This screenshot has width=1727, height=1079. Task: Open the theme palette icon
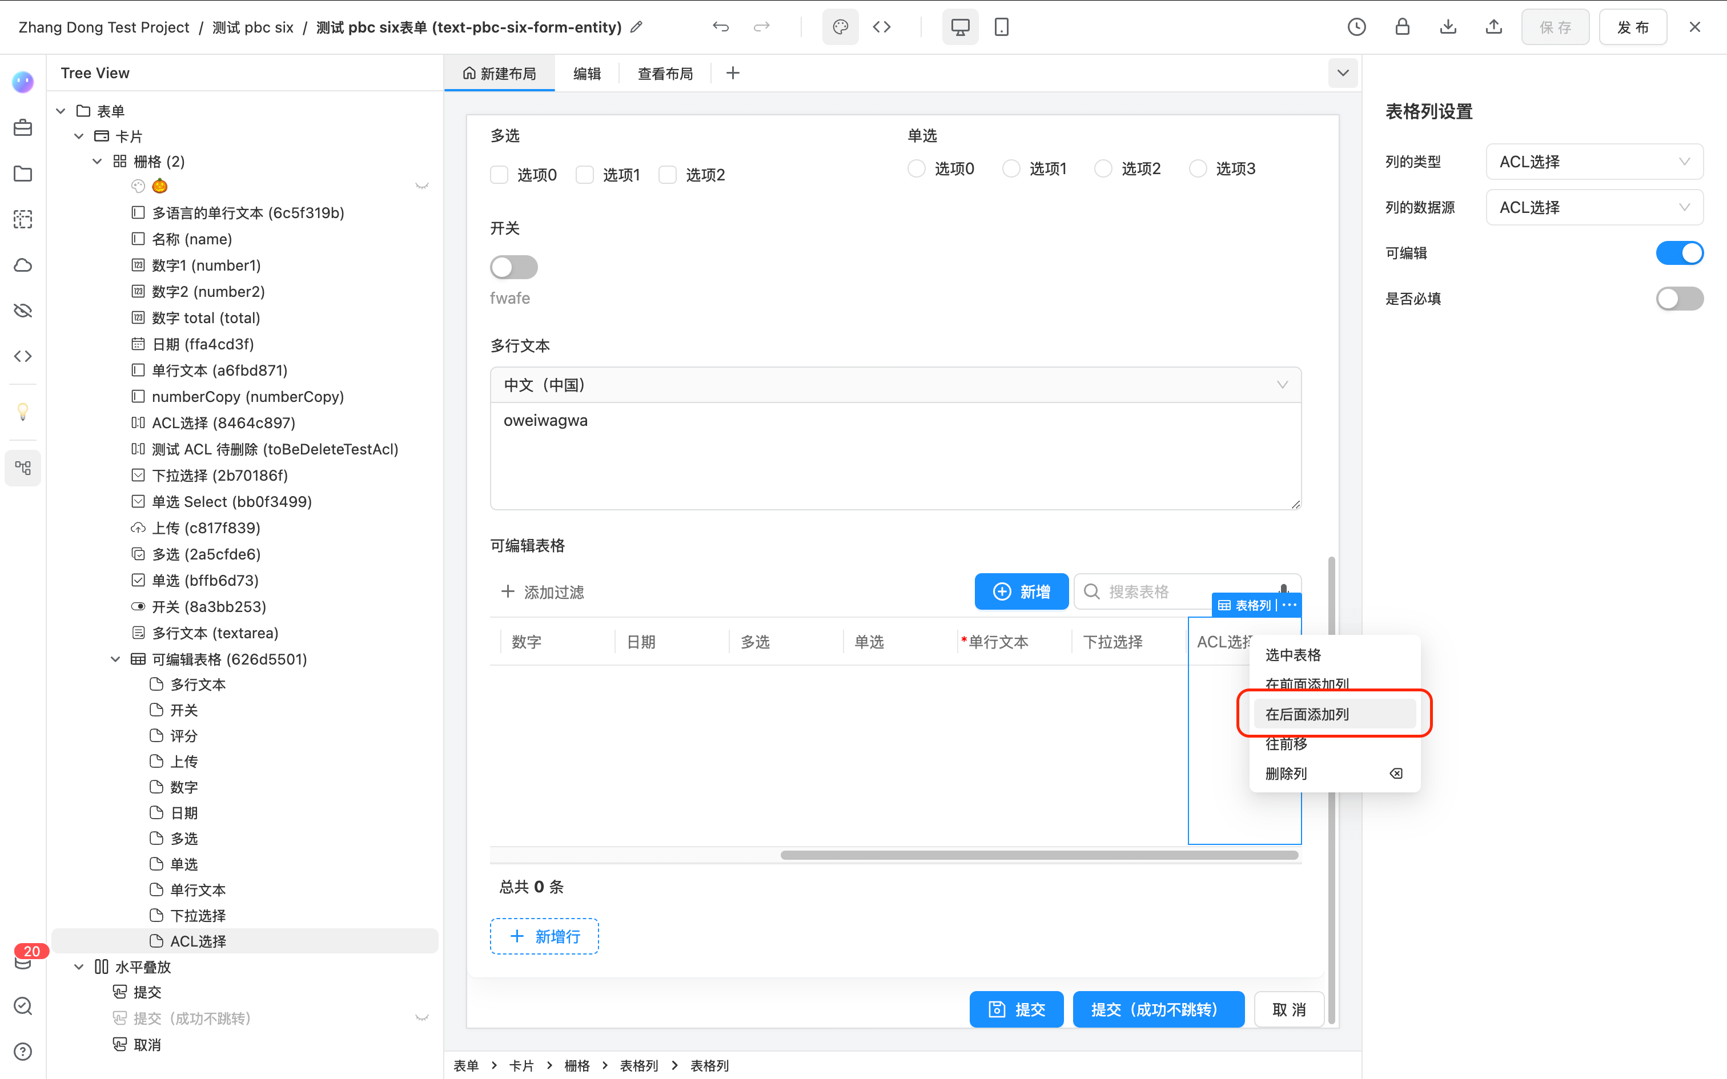pos(840,27)
